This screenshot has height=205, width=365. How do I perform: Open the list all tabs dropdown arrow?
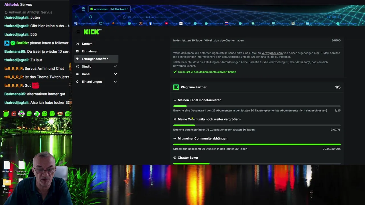point(355,9)
